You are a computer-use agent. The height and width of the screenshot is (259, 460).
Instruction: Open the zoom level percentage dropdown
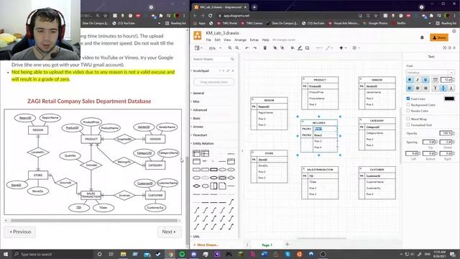(x=215, y=48)
